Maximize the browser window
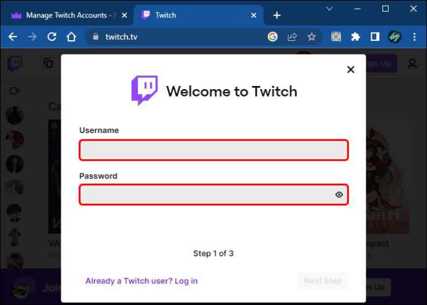Viewport: 427px width, 305px height. [x=386, y=9]
